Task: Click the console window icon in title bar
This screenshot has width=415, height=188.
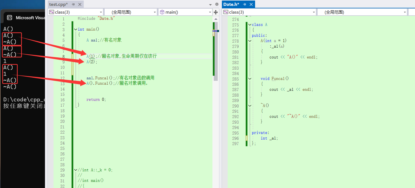Action: click(9, 18)
